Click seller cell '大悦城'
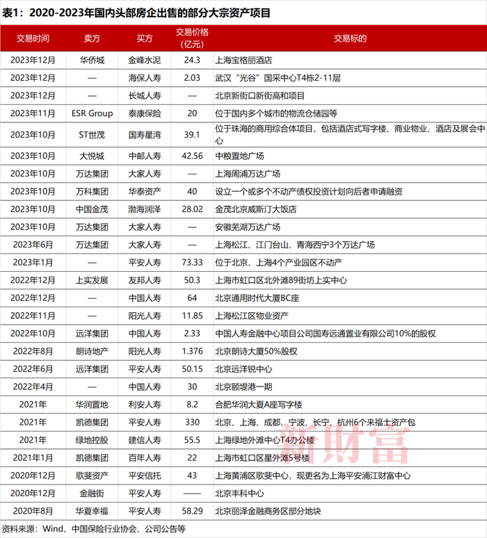 [92, 156]
